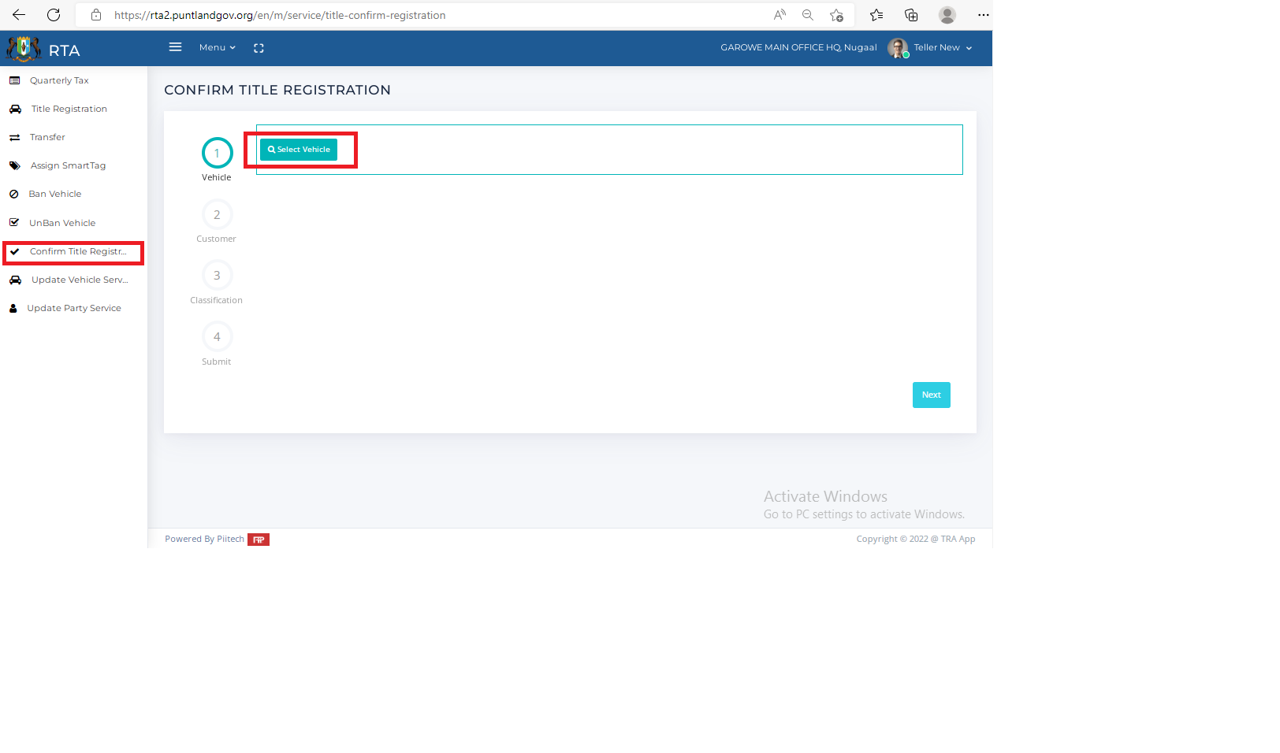Click the RTA brand name text
This screenshot has width=1280, height=753.
point(64,50)
